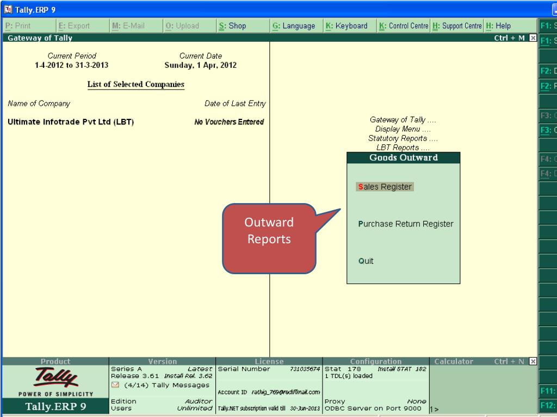Screen dimensions: 557x417
Task: Click the Tally logo in Product panel
Action: (x=56, y=377)
